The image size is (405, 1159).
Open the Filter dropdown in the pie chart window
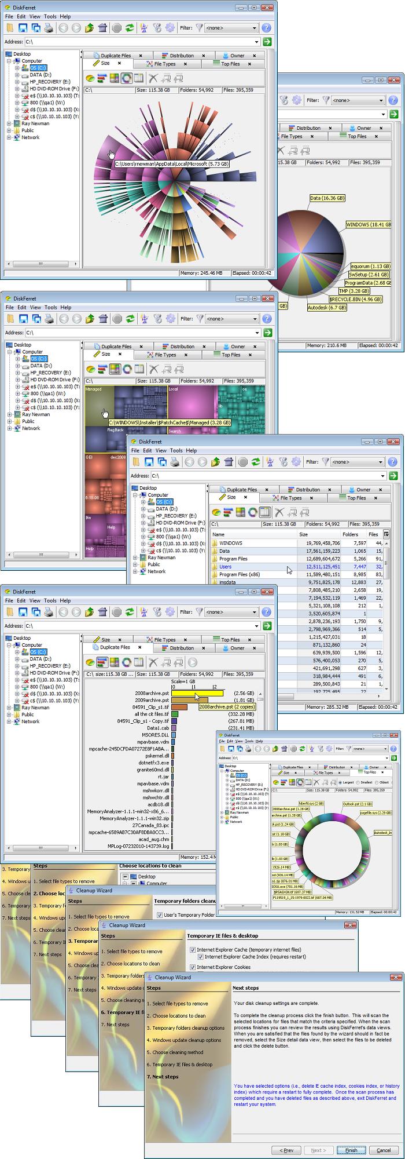pos(357,100)
